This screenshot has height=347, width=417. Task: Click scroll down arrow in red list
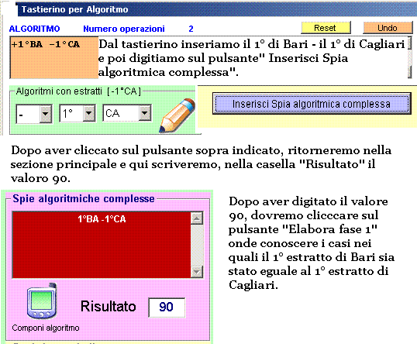(197, 271)
